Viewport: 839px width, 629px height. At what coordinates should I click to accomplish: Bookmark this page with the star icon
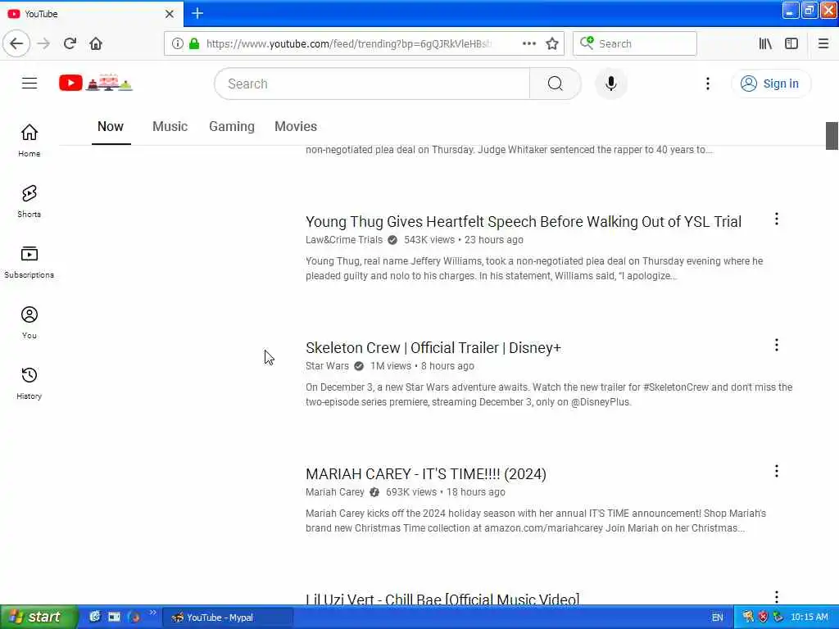pyautogui.click(x=552, y=43)
